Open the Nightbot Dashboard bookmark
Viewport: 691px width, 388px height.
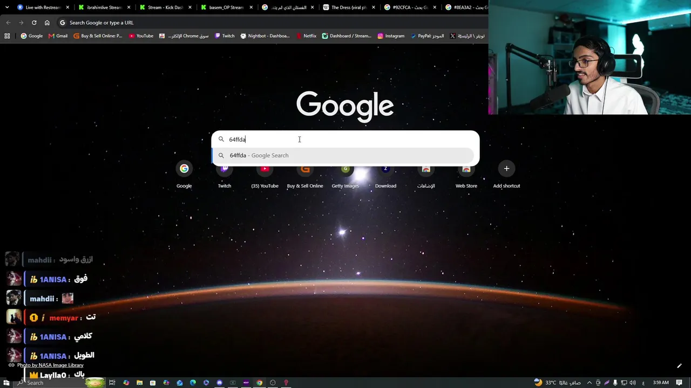pos(265,36)
